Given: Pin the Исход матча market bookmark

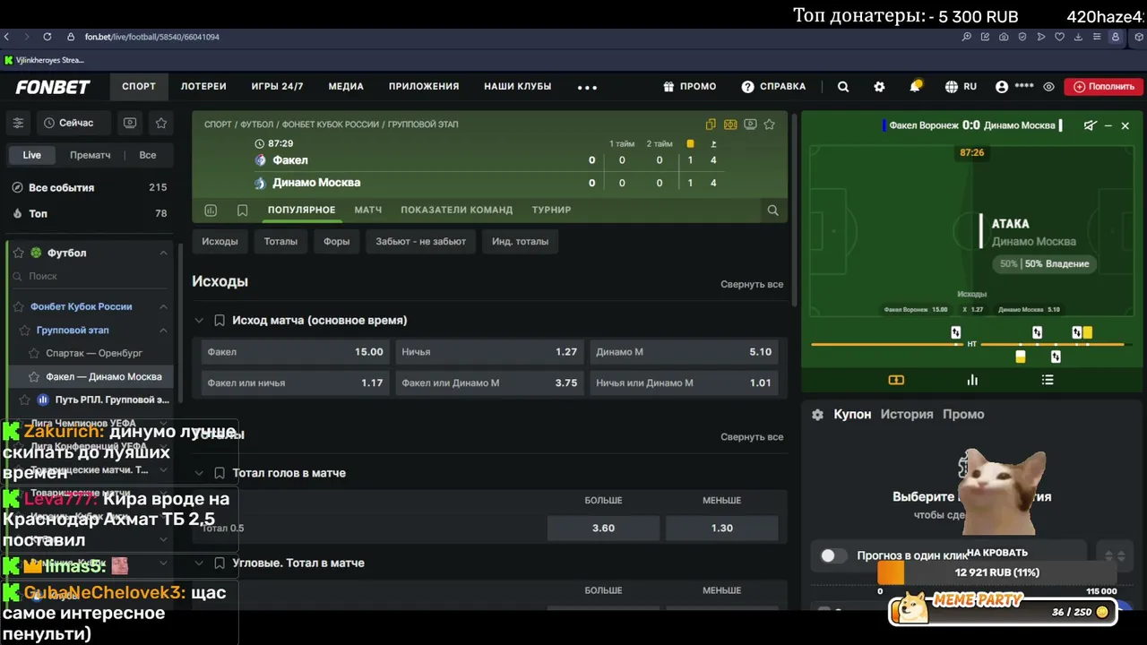Looking at the screenshot, I should [x=220, y=321].
